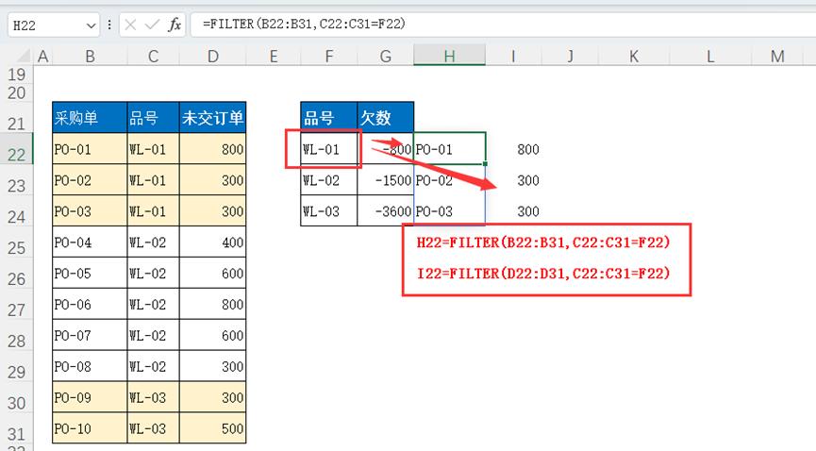
Task: Select the entire sheet with the corner triangle
Action: [x=24, y=56]
